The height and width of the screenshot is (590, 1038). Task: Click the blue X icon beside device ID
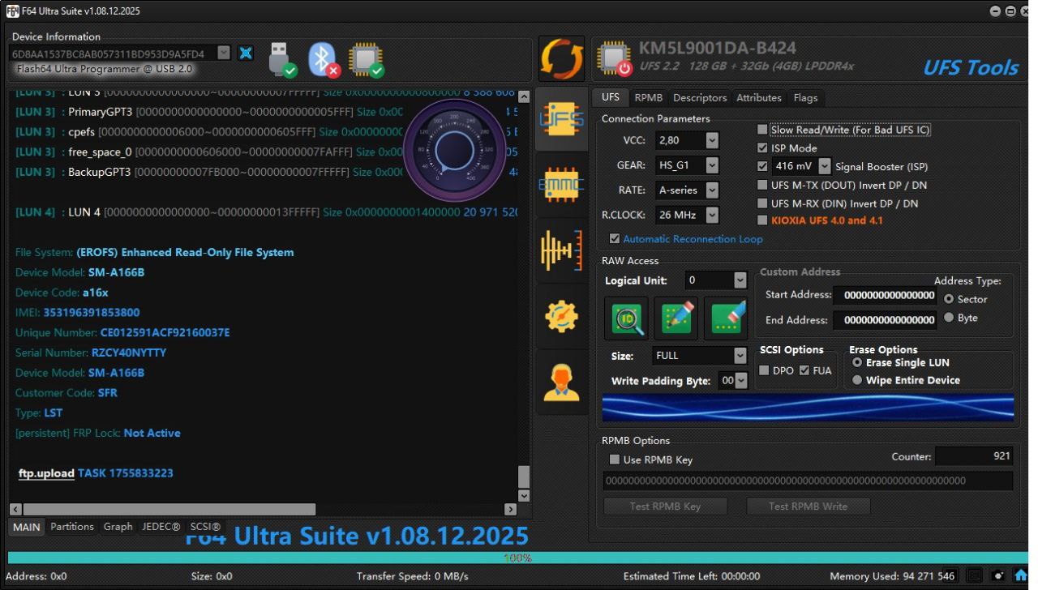click(x=244, y=53)
